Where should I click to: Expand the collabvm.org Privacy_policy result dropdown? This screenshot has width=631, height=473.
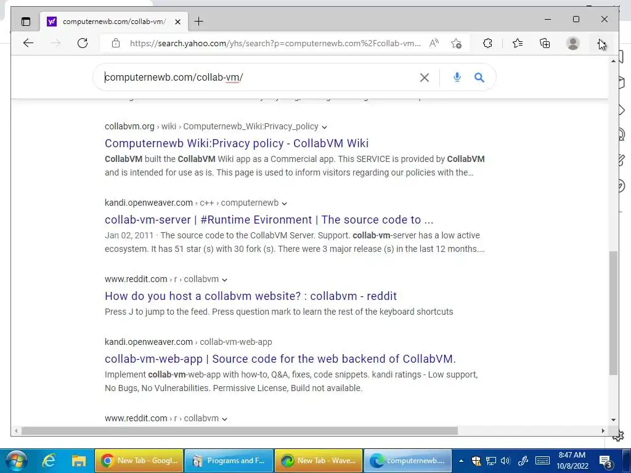324,127
